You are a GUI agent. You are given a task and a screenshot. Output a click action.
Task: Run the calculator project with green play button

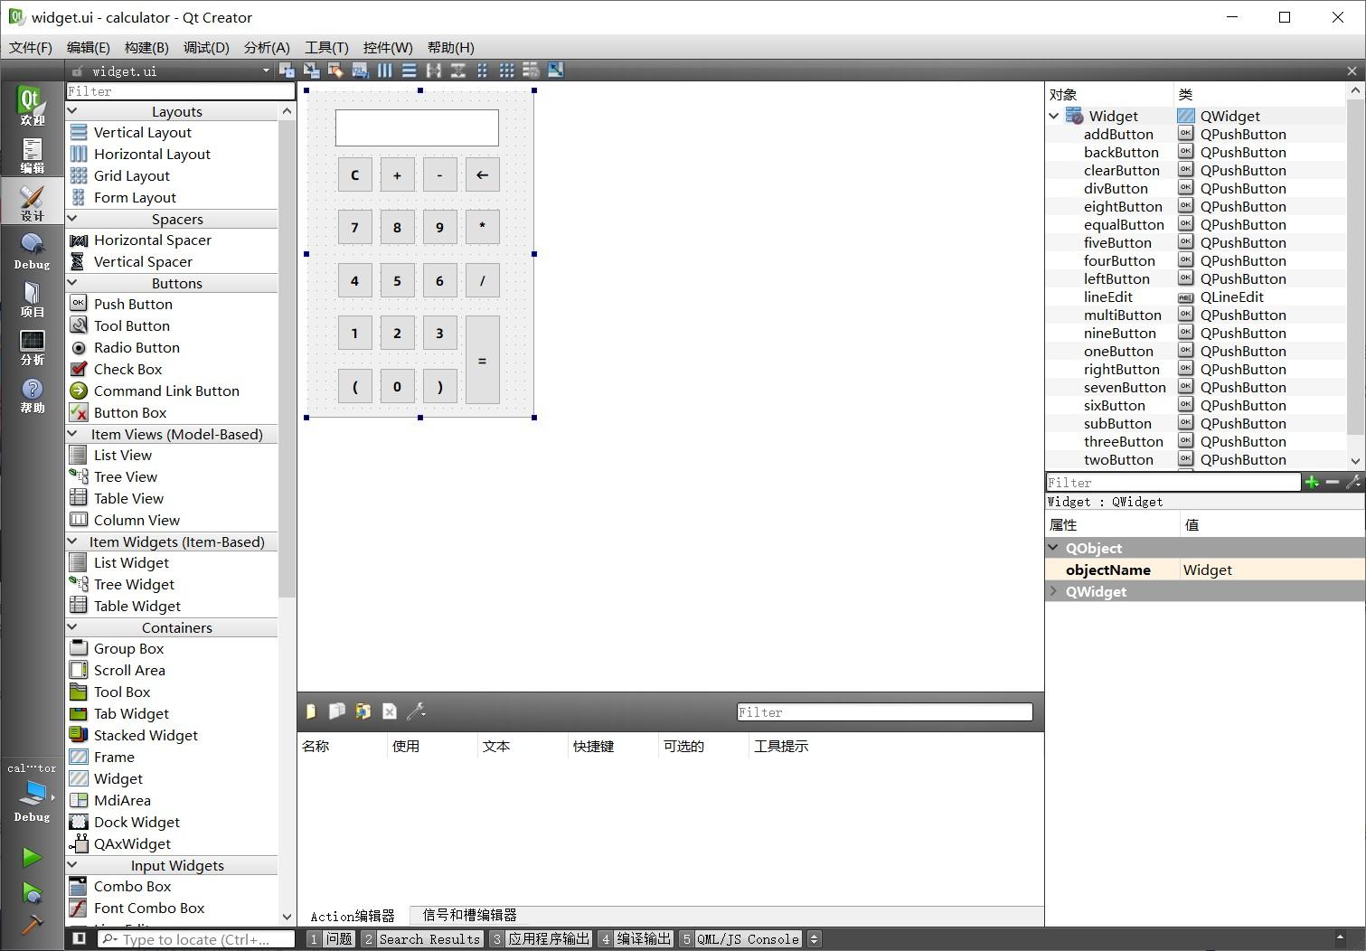(32, 856)
